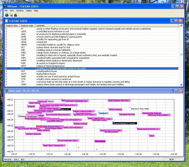Click the Sofitel Vienna map label

point(80,124)
